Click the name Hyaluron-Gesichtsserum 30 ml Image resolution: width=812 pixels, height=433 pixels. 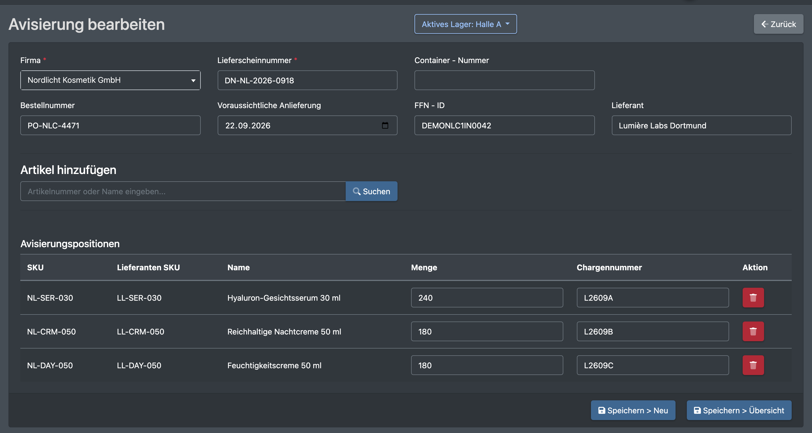(284, 298)
